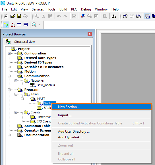
Task: Collapse the Events tree node
Action: point(16,112)
